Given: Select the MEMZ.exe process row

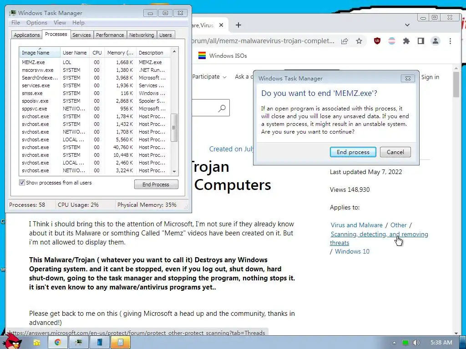Looking at the screenshot, I should click(x=95, y=62).
